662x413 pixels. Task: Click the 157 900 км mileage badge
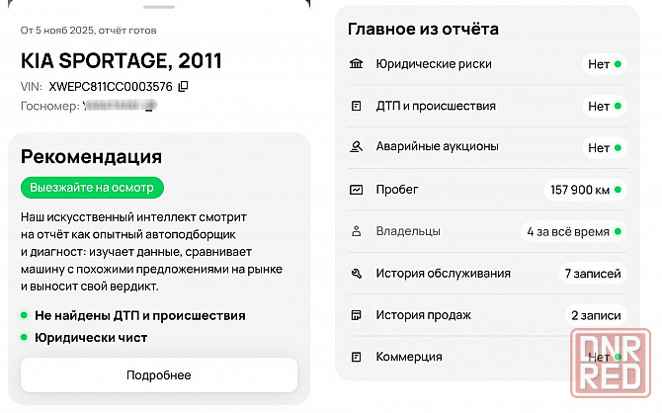(586, 190)
